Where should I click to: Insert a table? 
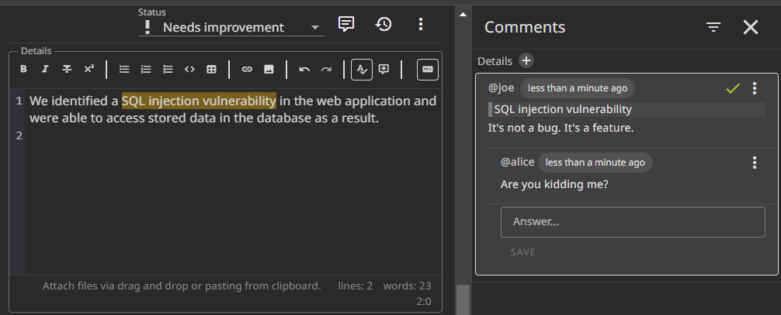[x=212, y=70]
